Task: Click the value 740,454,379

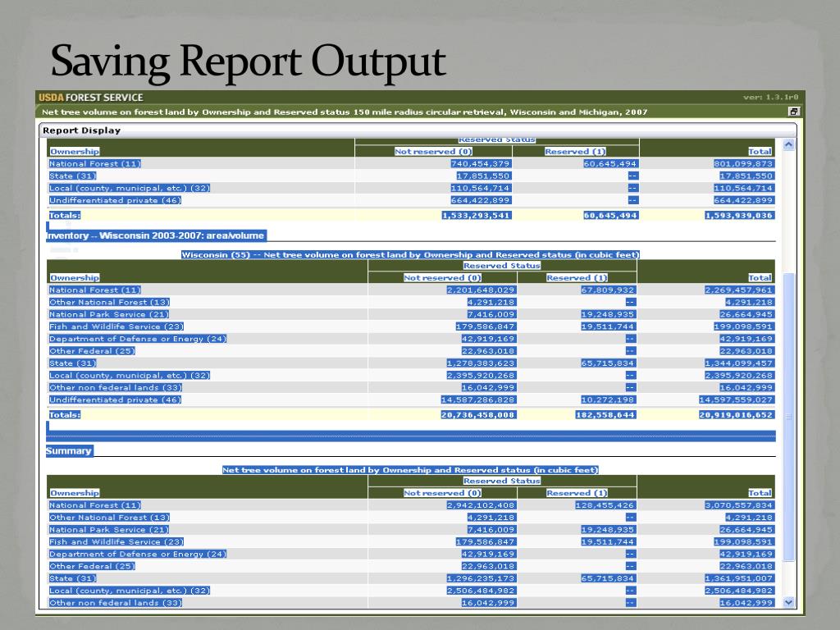Action: [x=481, y=164]
